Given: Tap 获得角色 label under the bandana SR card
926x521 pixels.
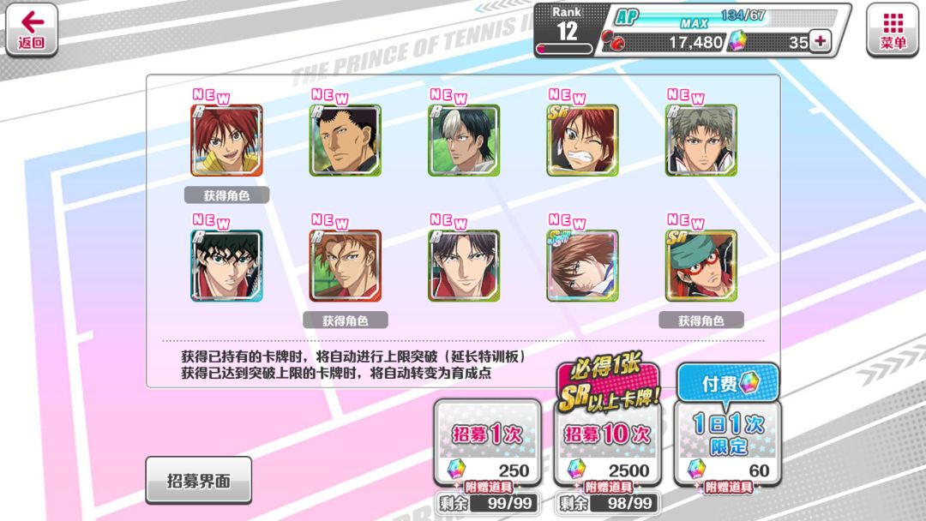Looking at the screenshot, I should coord(701,320).
